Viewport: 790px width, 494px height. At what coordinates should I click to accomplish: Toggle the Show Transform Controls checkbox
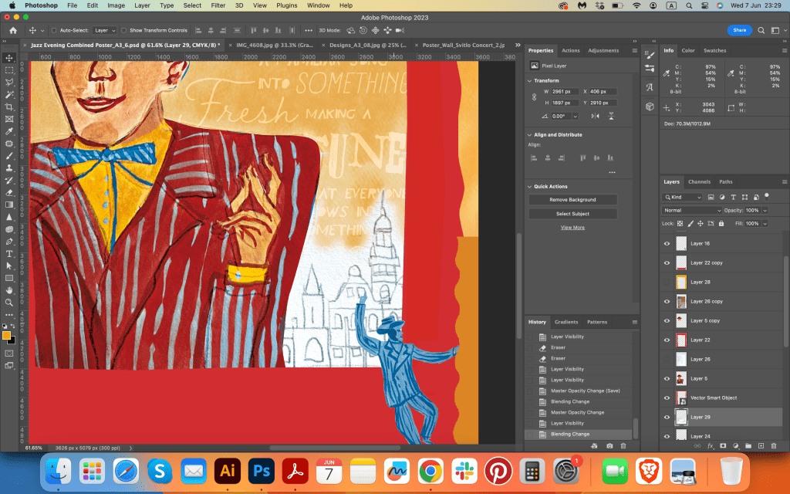pos(124,31)
